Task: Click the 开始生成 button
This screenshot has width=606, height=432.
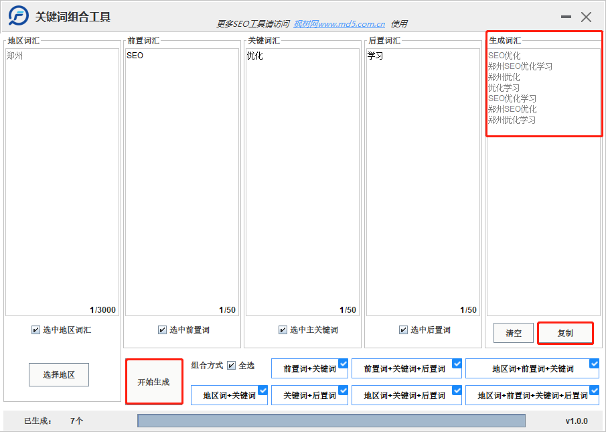Action: tap(154, 382)
